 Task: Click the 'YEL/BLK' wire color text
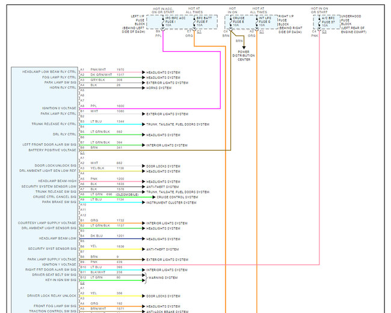97,168
